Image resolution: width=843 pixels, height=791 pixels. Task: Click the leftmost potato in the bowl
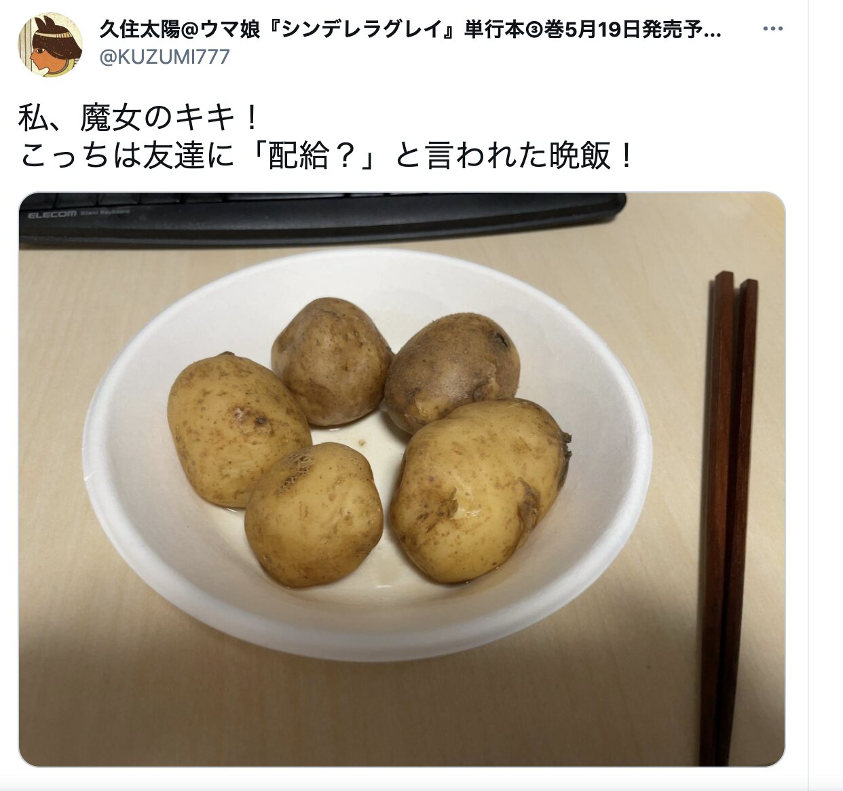click(238, 429)
